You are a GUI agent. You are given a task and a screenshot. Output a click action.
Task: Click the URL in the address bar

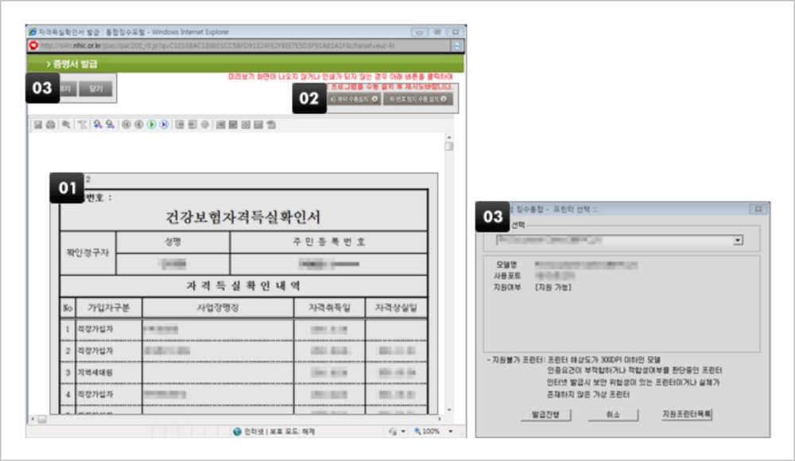coord(218,45)
